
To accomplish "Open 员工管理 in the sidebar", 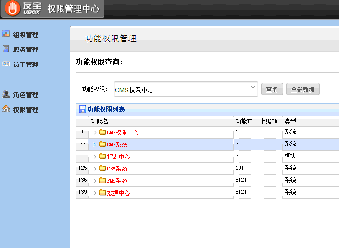I will (26, 65).
